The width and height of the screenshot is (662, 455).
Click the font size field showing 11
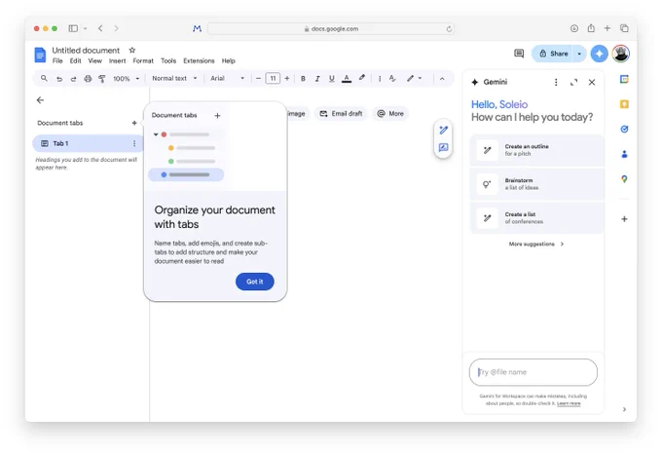click(x=273, y=78)
